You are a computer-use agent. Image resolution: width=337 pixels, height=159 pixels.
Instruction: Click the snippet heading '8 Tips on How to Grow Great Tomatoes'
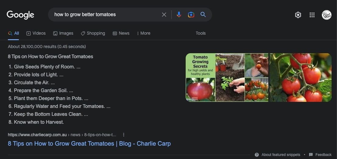tap(50, 57)
